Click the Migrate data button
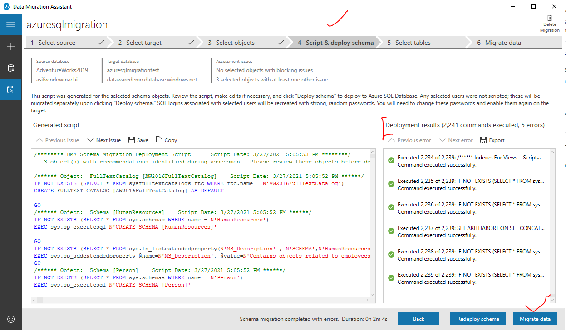566x330 pixels. (x=535, y=318)
